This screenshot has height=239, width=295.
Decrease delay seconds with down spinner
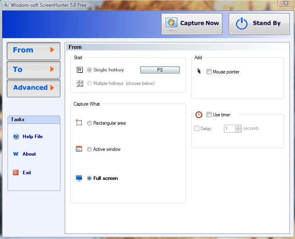click(x=238, y=130)
